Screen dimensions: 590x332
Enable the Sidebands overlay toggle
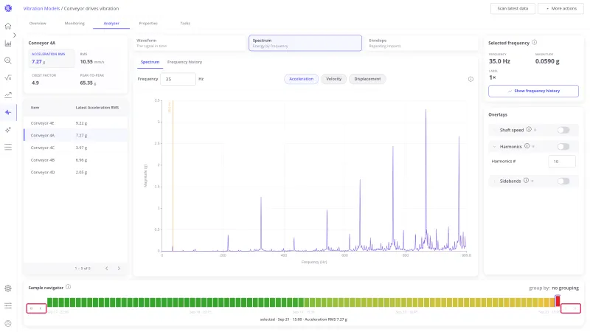[x=563, y=181]
